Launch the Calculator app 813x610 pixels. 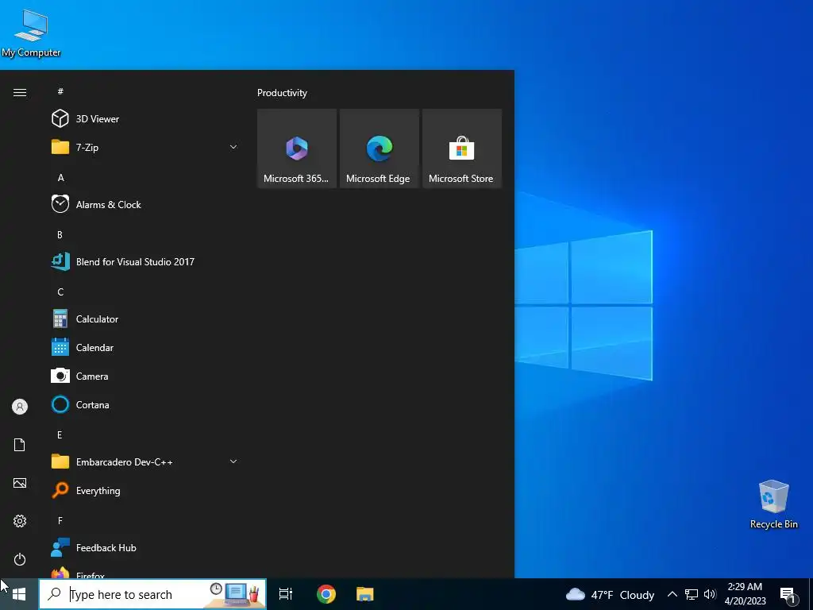pos(145,319)
